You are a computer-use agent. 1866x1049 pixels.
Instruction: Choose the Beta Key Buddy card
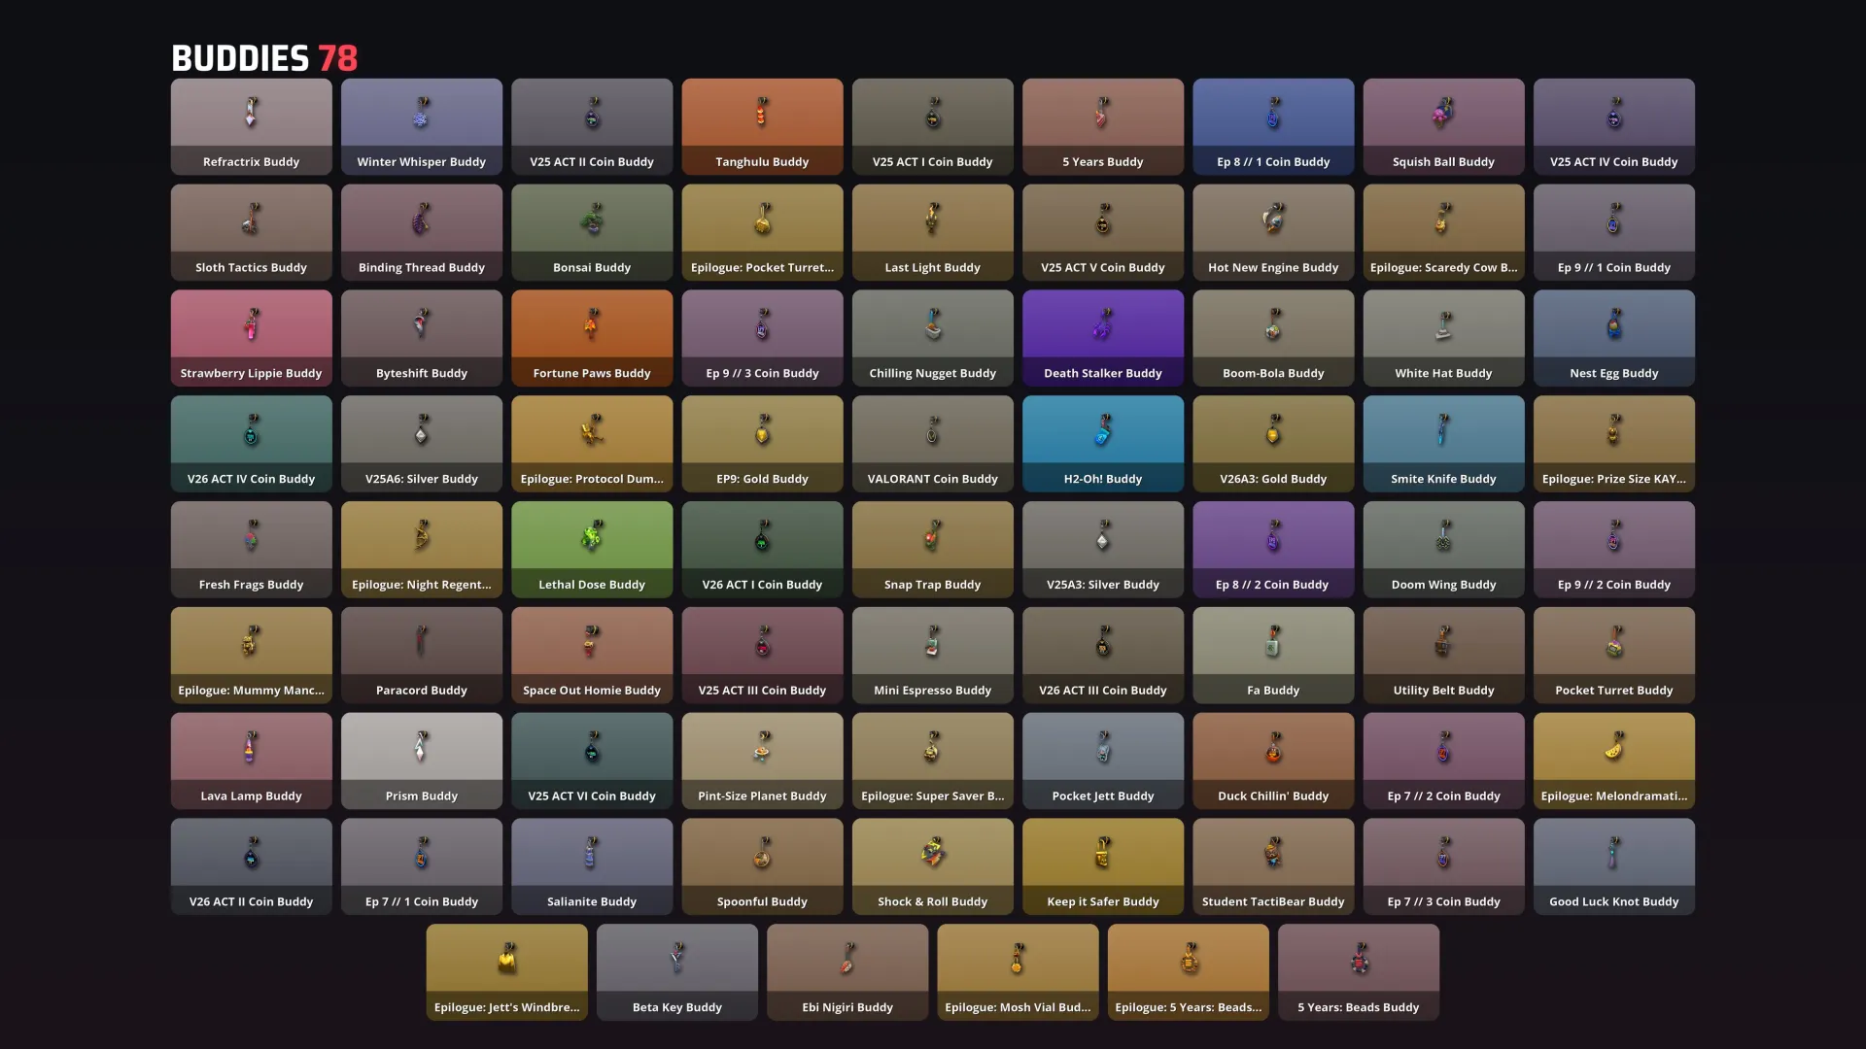pos(677,972)
